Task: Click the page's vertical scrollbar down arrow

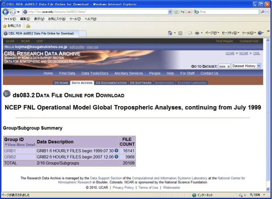Action: pos(268,189)
